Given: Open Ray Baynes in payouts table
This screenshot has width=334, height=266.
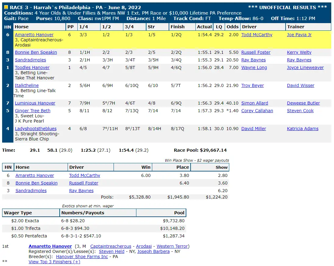Looking at the screenshot, I should [81, 191].
